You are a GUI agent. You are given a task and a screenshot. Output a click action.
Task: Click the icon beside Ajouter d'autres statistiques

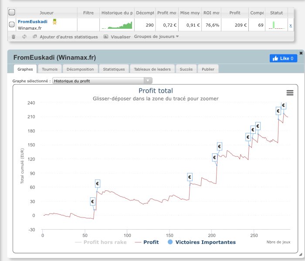click(x=35, y=37)
